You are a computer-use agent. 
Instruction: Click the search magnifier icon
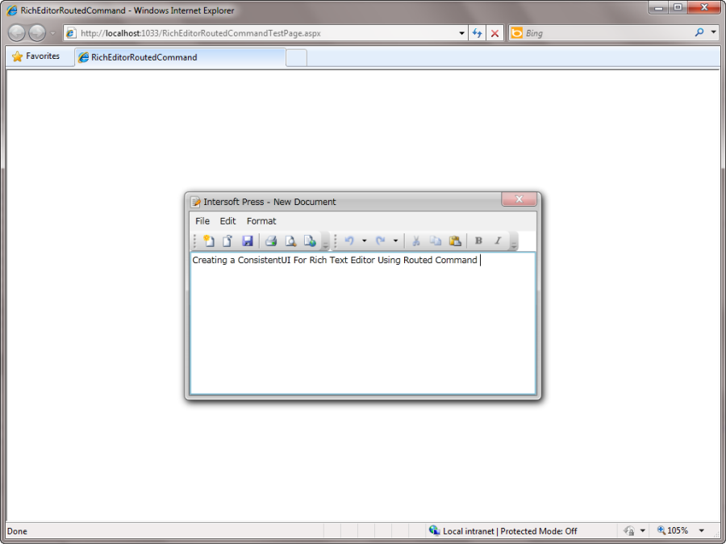coord(699,32)
